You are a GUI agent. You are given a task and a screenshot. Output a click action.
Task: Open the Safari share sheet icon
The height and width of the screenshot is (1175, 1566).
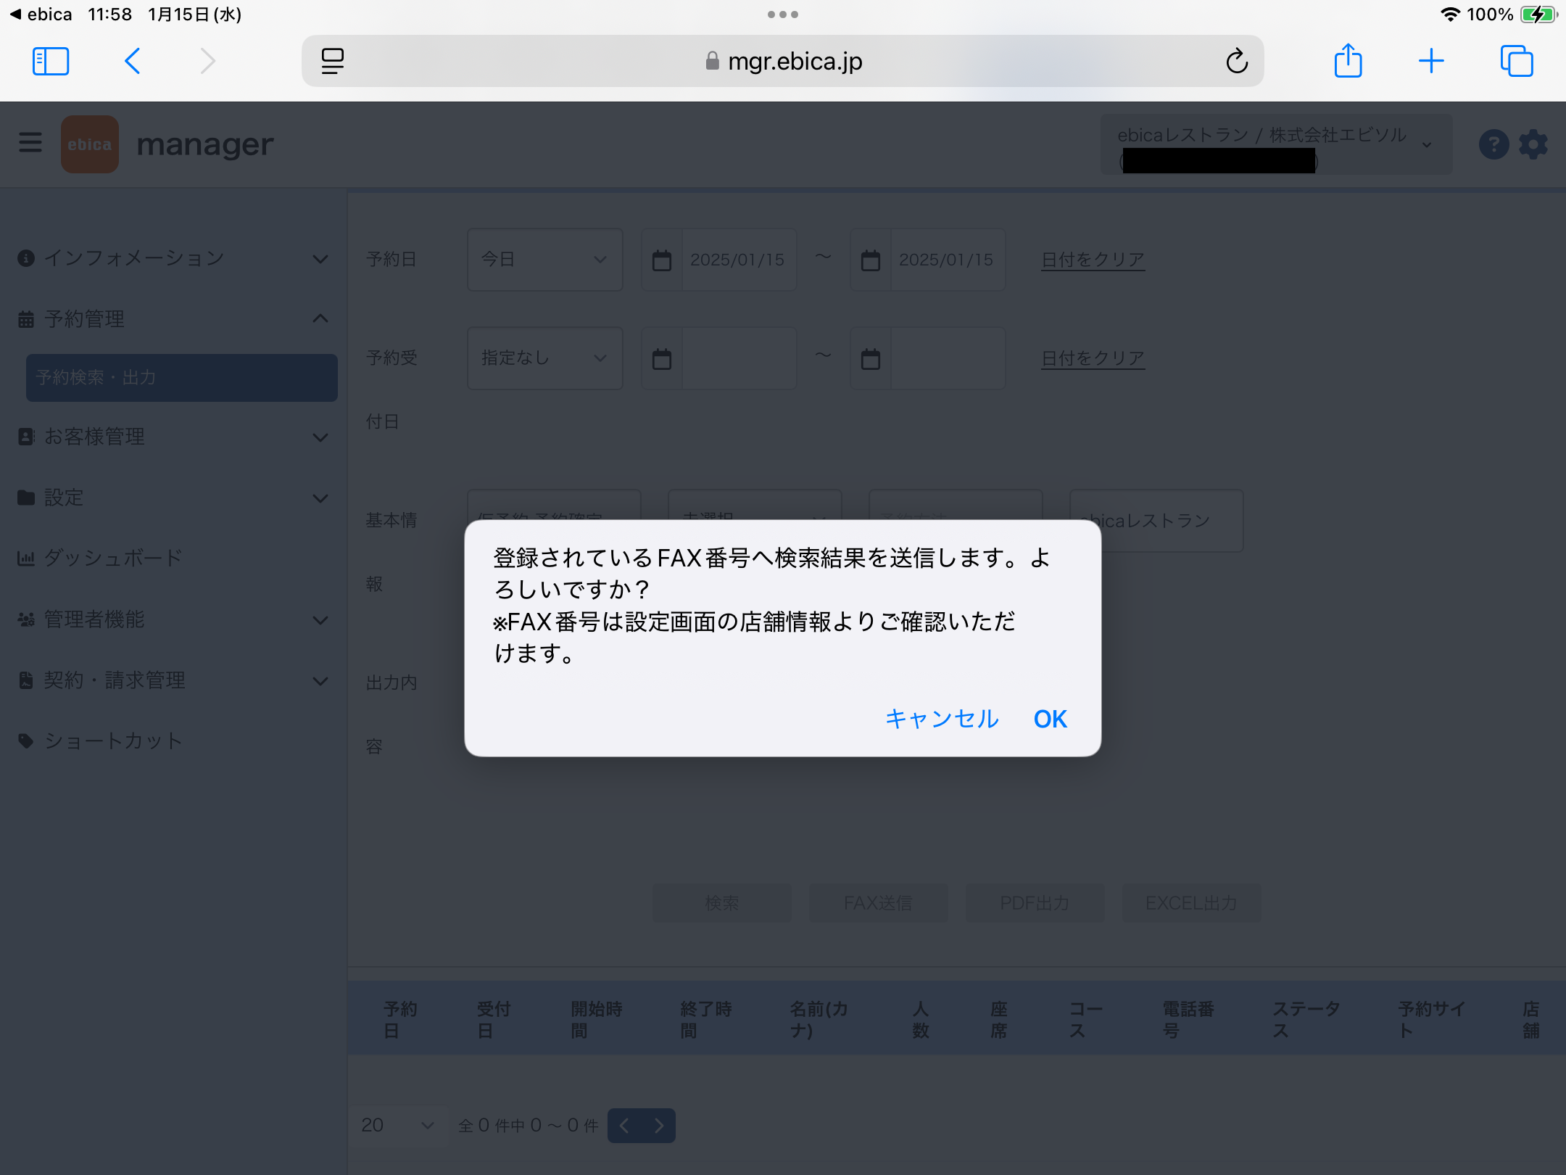pyautogui.click(x=1348, y=61)
